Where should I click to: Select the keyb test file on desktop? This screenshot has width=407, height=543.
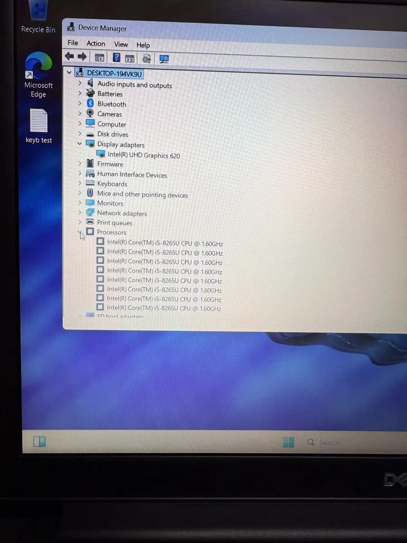click(38, 126)
